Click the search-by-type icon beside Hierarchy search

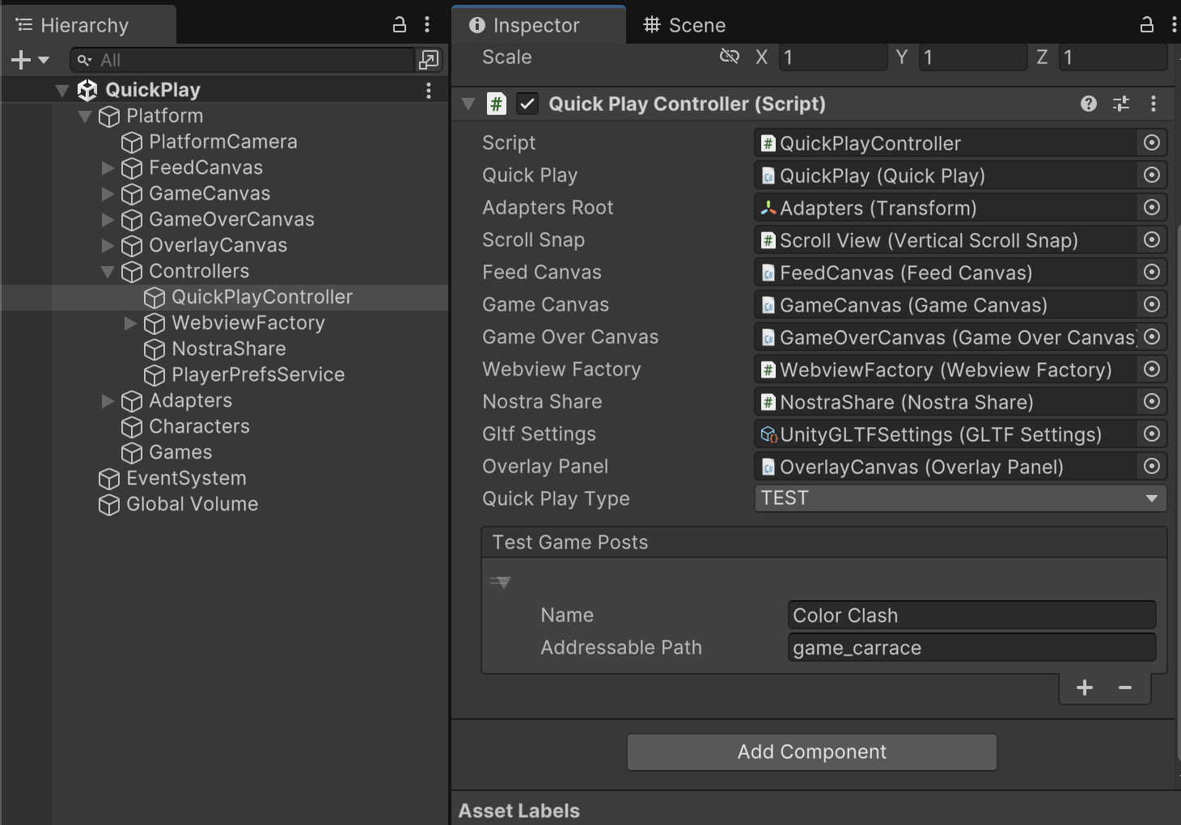[x=428, y=60]
